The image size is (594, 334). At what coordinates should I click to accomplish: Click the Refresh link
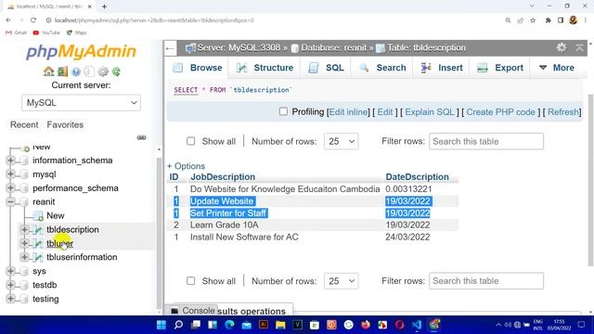coord(563,112)
